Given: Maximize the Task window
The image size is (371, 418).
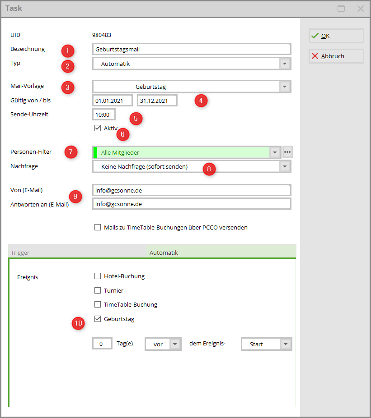Looking at the screenshot, I should [341, 9].
